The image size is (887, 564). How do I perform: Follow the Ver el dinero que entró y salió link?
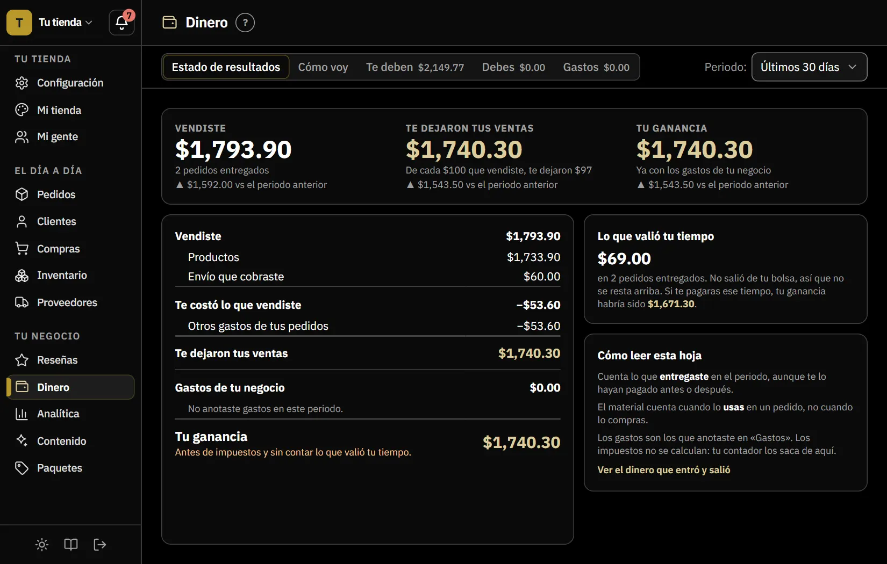coord(663,470)
